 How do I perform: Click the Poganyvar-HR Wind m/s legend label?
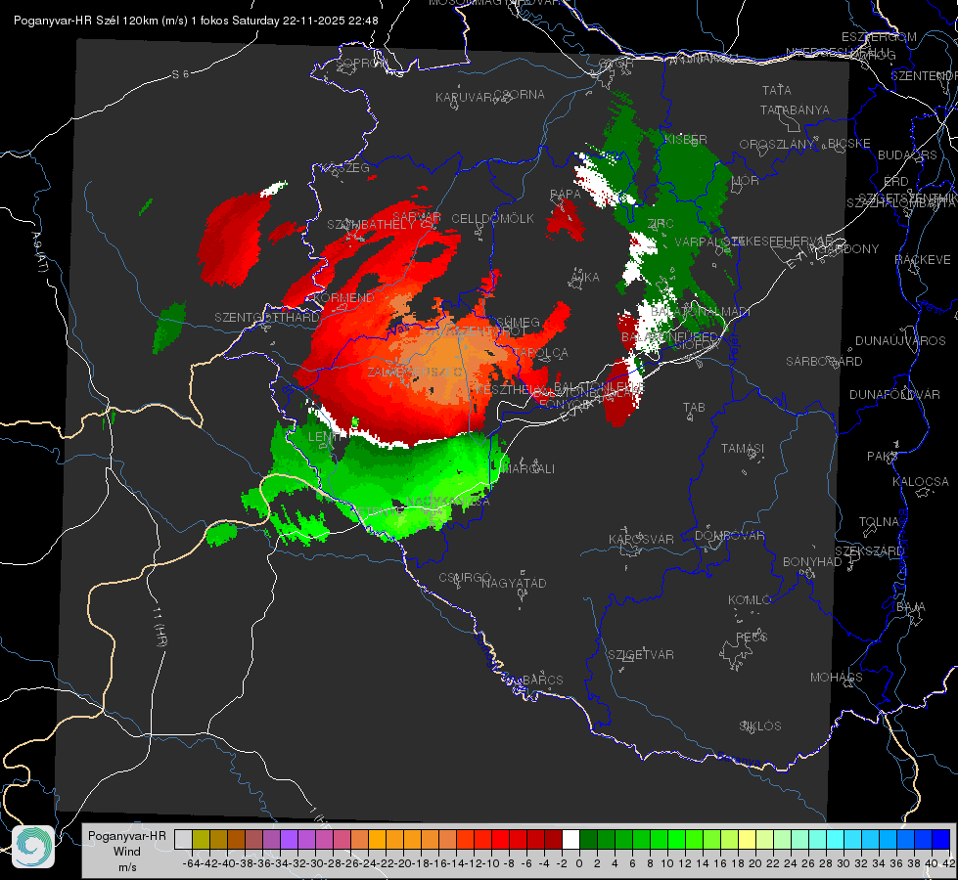[x=127, y=851]
